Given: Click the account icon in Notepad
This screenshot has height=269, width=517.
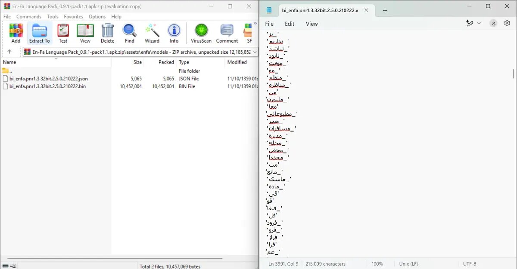Looking at the screenshot, I should (x=493, y=24).
